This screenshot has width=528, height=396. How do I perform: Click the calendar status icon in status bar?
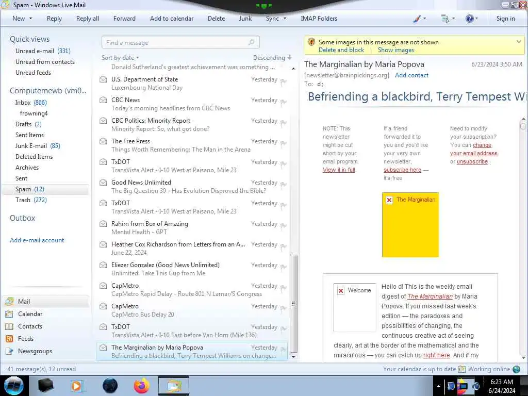461,369
